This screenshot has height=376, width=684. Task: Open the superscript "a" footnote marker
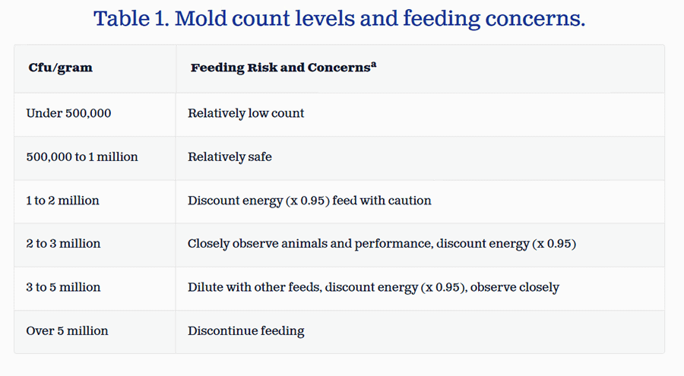tap(374, 65)
